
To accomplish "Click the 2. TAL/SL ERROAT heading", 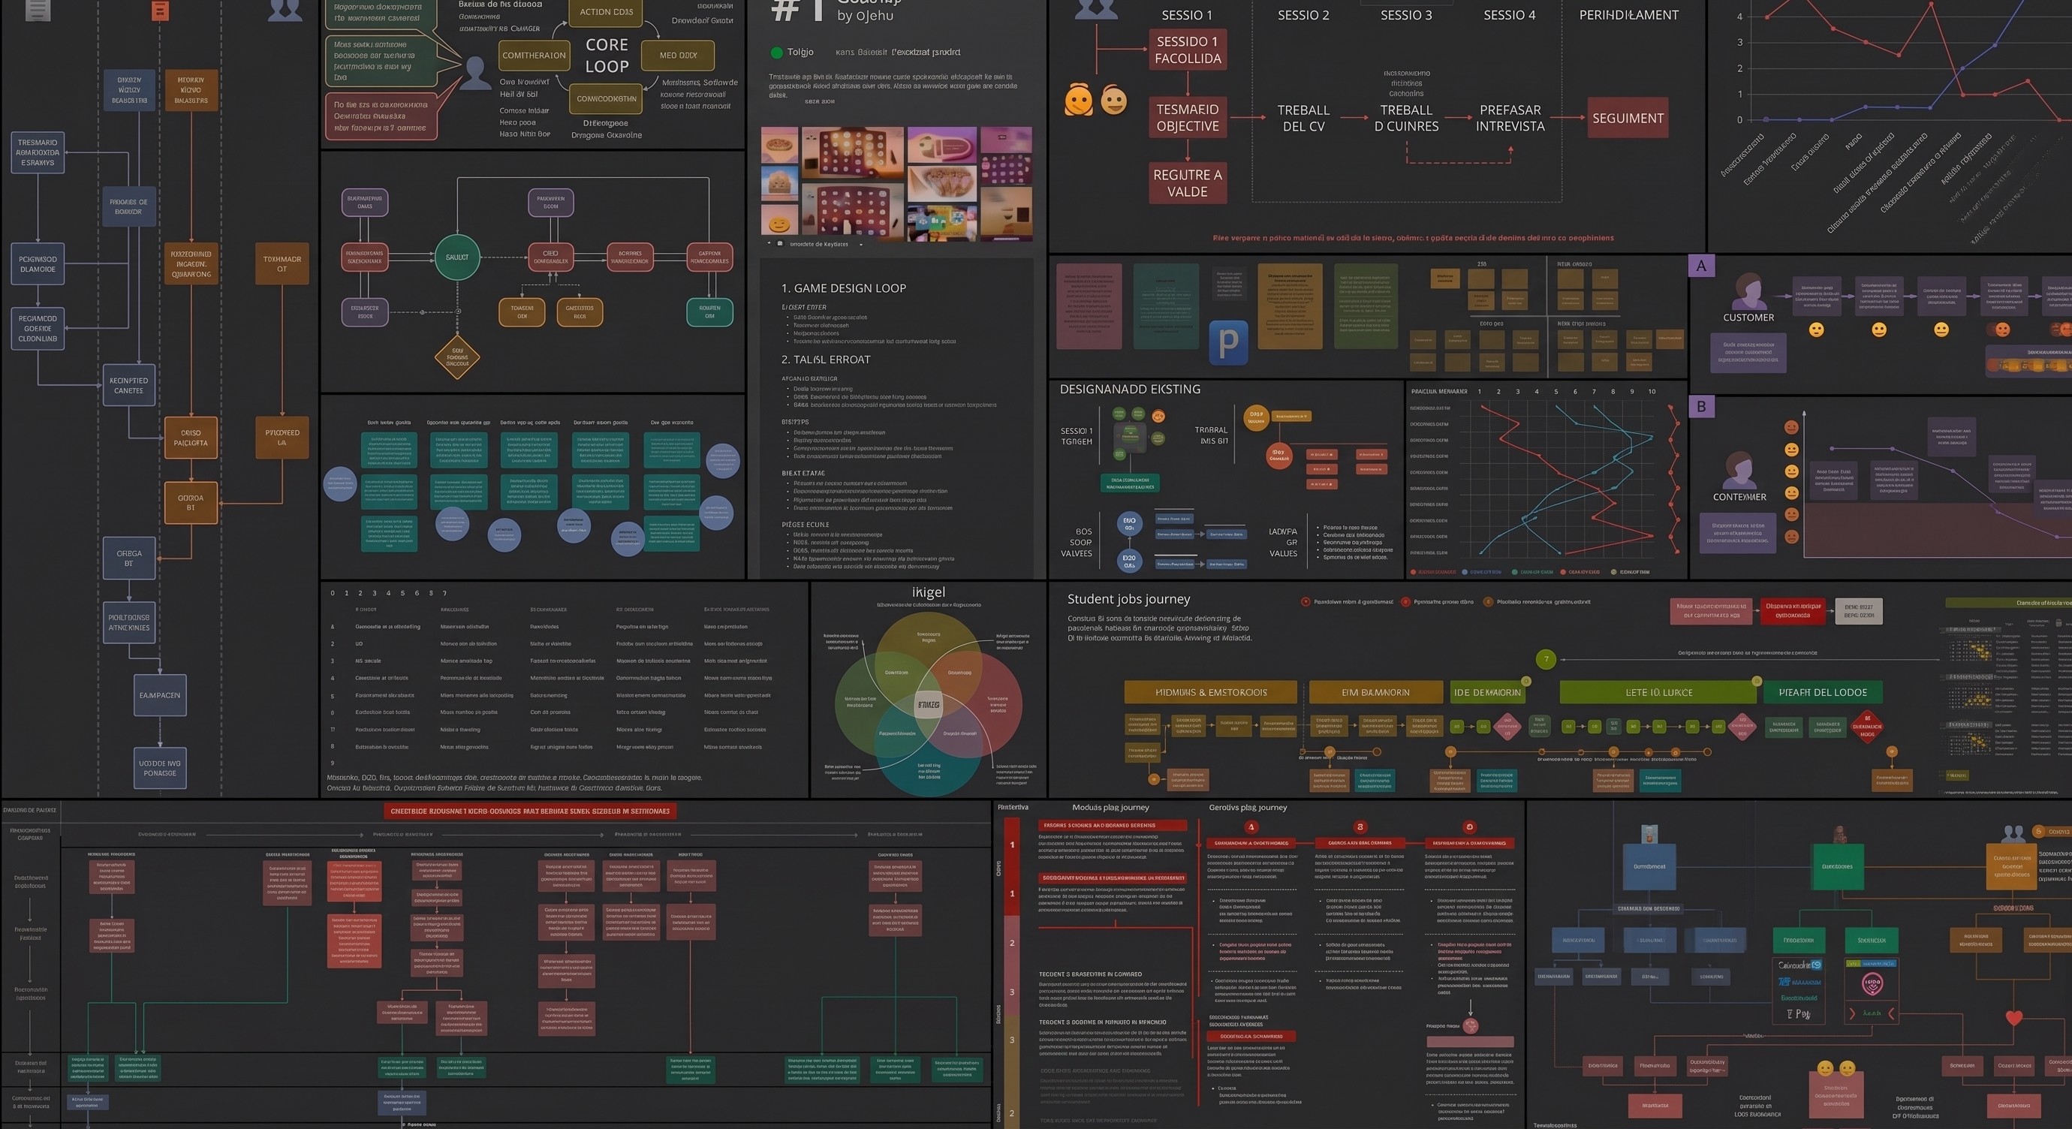I will [826, 360].
